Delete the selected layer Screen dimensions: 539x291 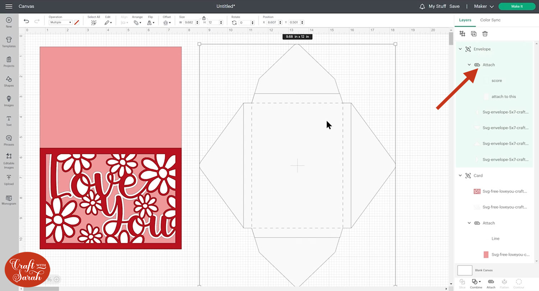coord(485,34)
